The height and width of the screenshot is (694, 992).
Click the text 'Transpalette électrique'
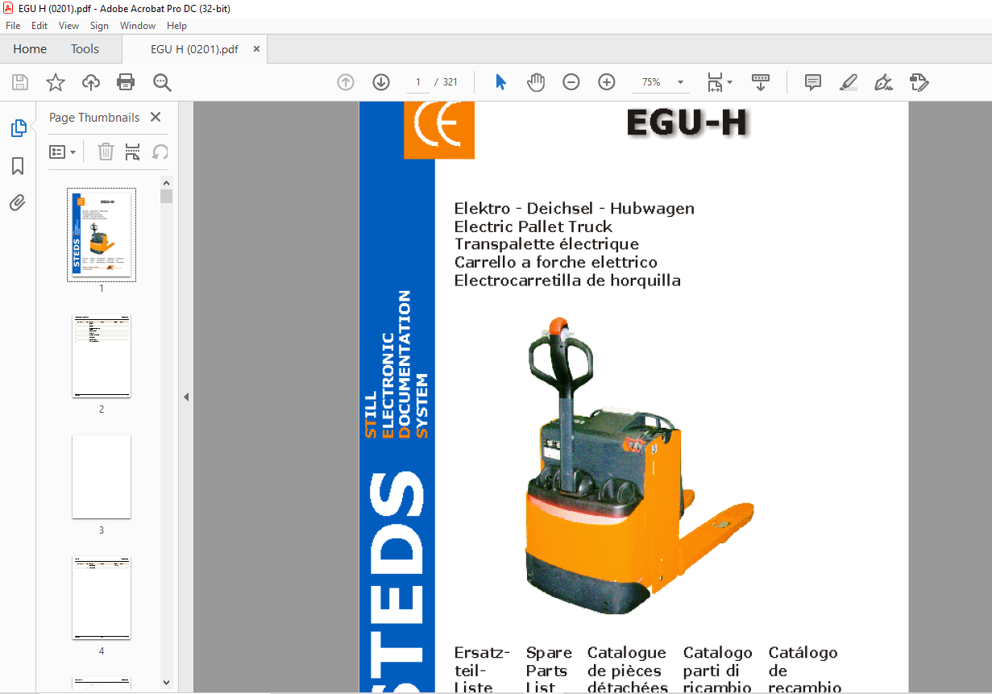[546, 244]
